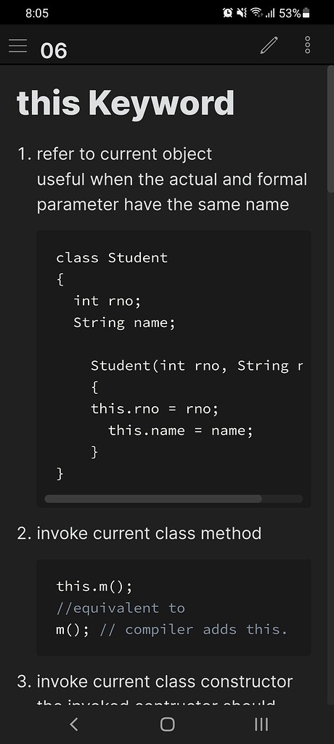Tap the Wi-Fi status icon
334x744 pixels.
pyautogui.click(x=256, y=13)
